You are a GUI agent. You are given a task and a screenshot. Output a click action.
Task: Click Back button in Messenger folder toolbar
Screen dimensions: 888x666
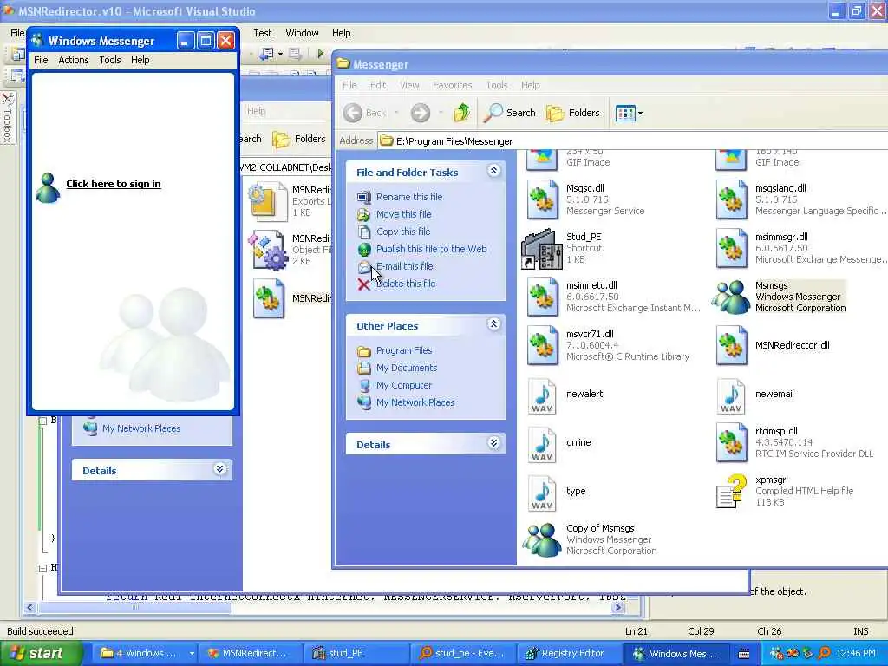point(365,113)
